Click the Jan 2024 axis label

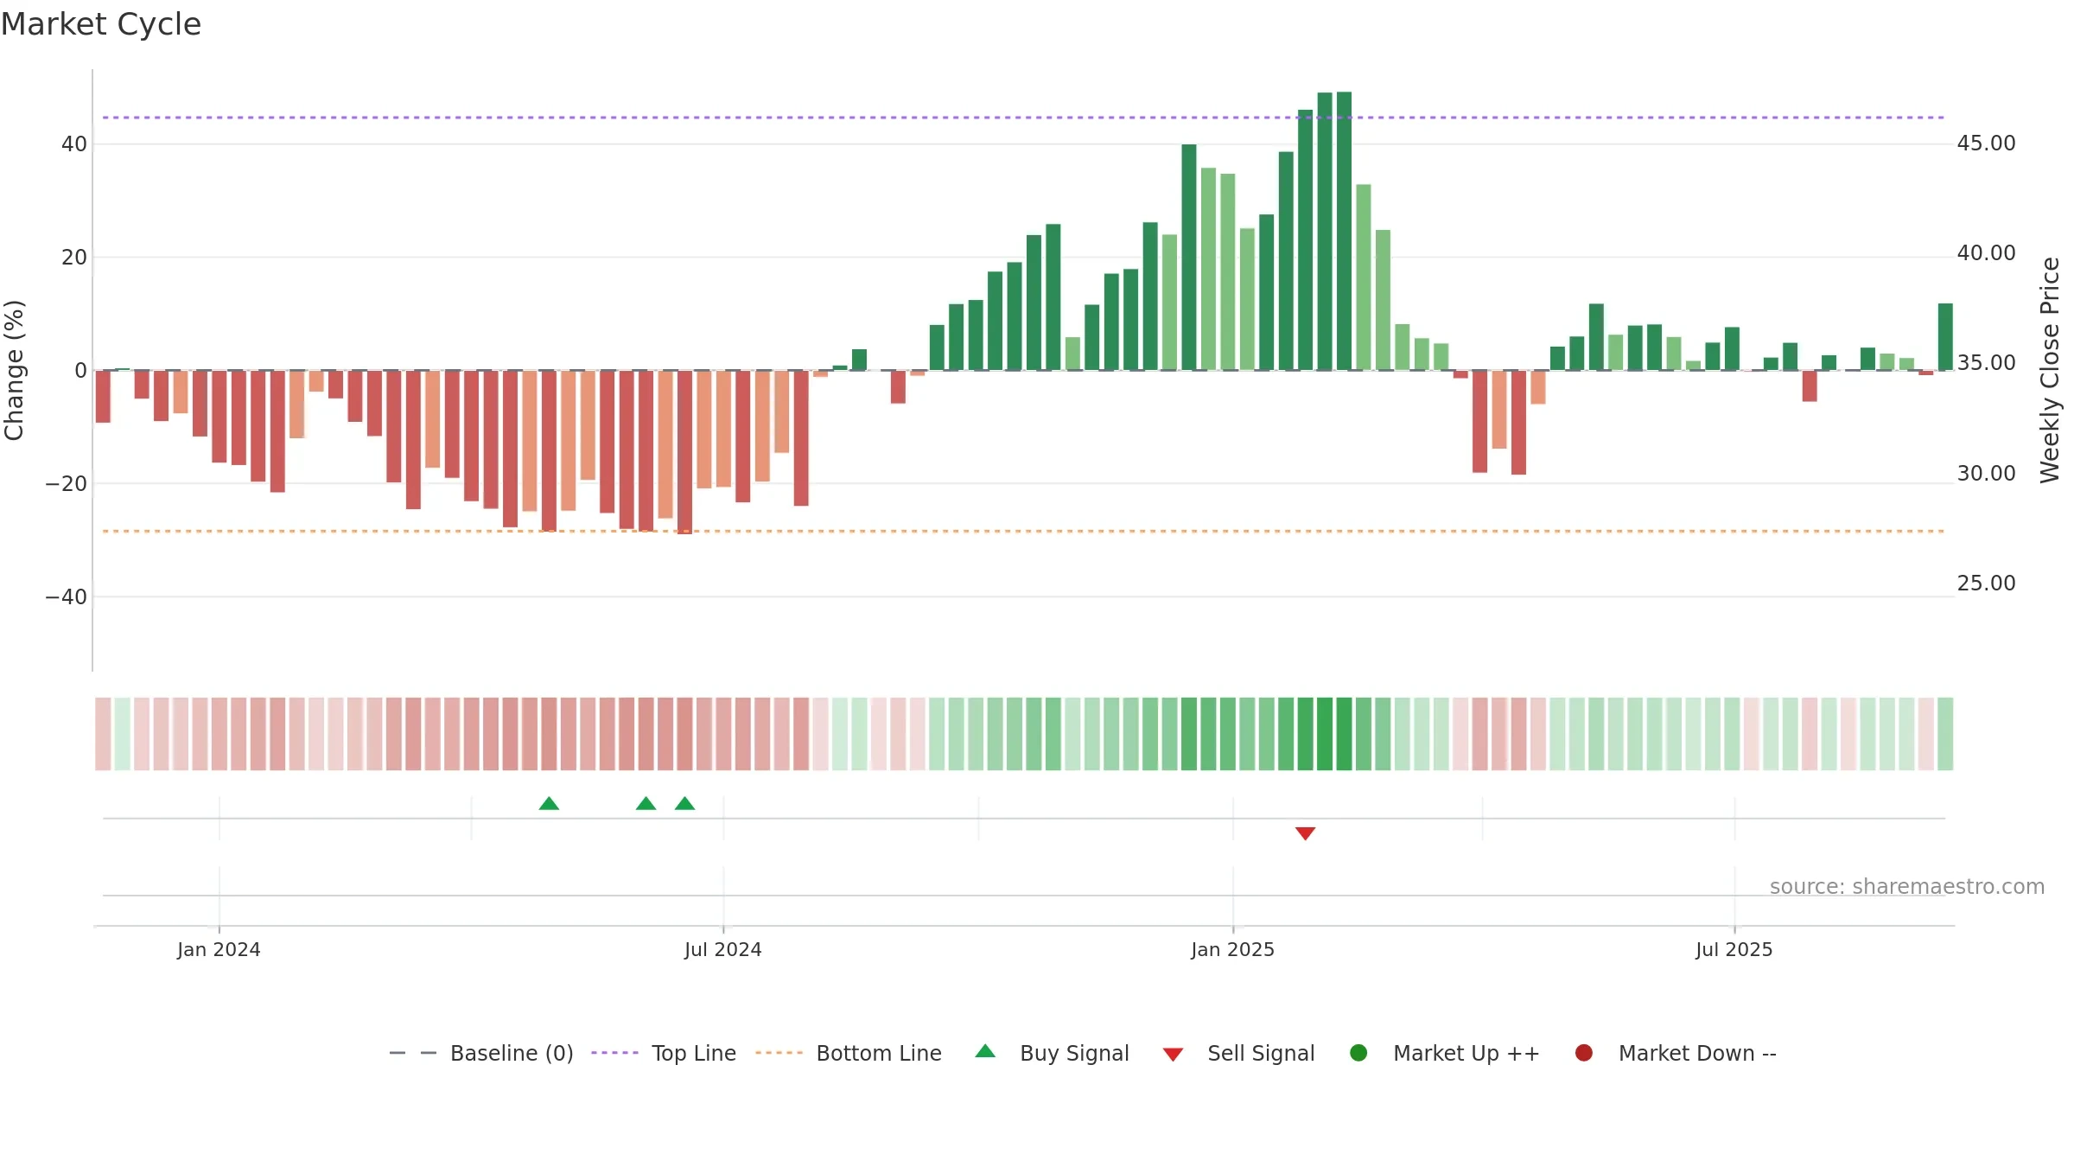tap(219, 949)
